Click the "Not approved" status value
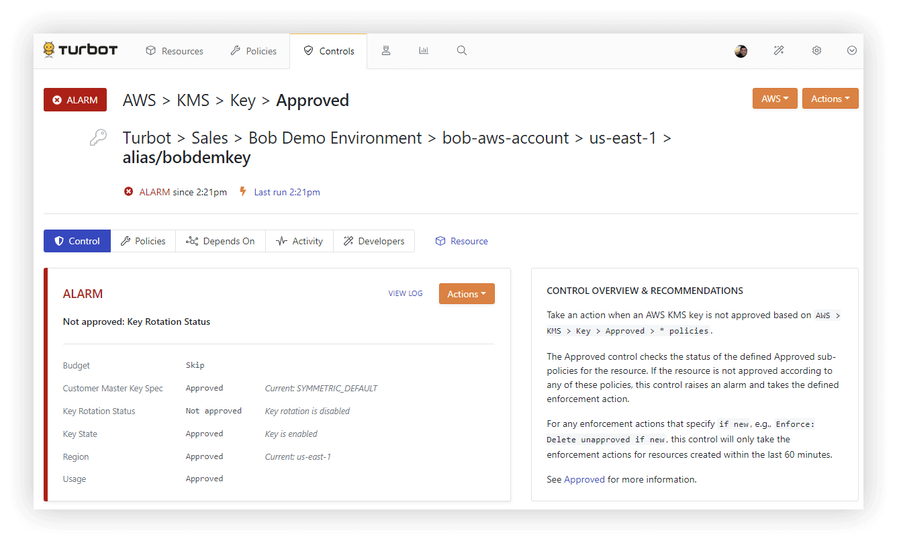 (x=214, y=411)
